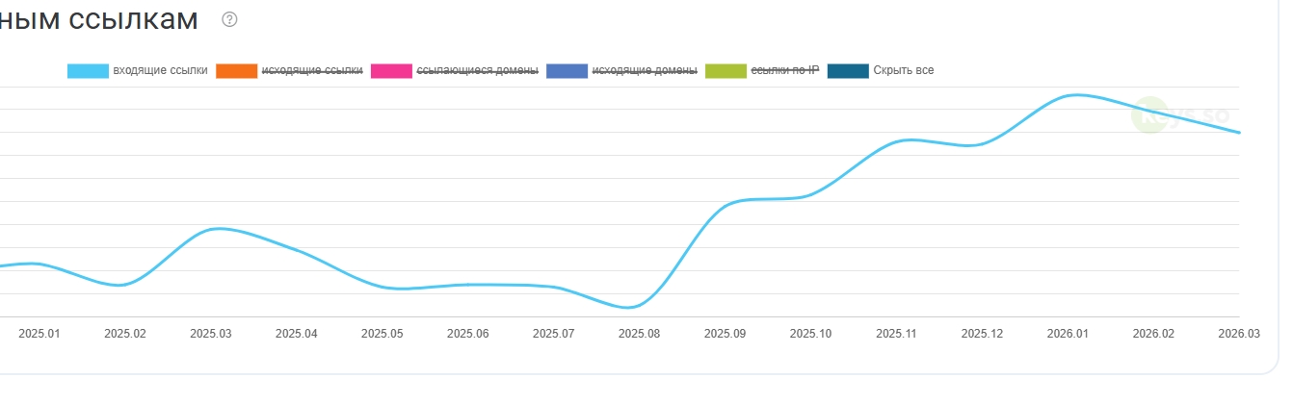Hide the входящие ссылки series via label
This screenshot has height=403, width=1293.
[x=160, y=70]
